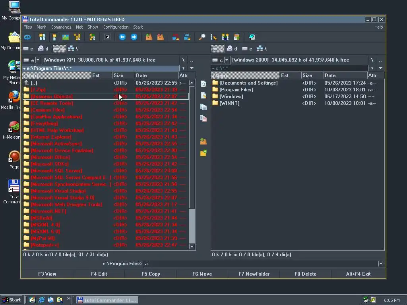This screenshot has width=407, height=305.
Task: Click the Copy icon in middle button bar
Action: tap(203, 107)
